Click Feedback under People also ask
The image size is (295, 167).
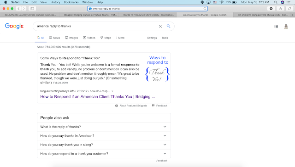162,161
